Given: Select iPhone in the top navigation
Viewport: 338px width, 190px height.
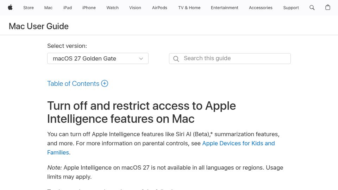Looking at the screenshot, I should click(x=89, y=8).
